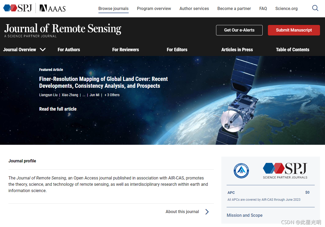Open Journal of Remote Sensing title
325x227 pixels.
63,28
